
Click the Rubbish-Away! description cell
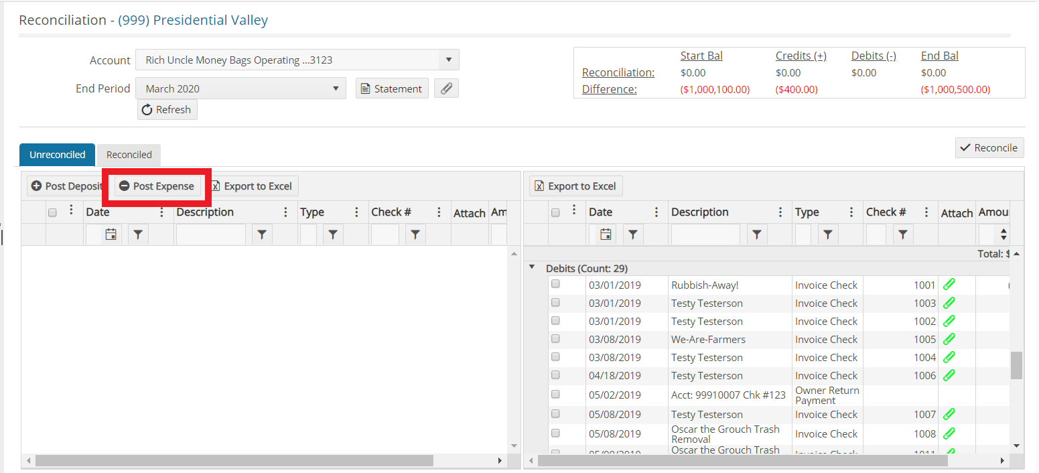click(x=730, y=285)
